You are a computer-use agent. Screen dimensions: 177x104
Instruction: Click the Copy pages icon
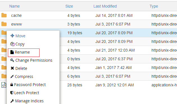(x=12, y=44)
